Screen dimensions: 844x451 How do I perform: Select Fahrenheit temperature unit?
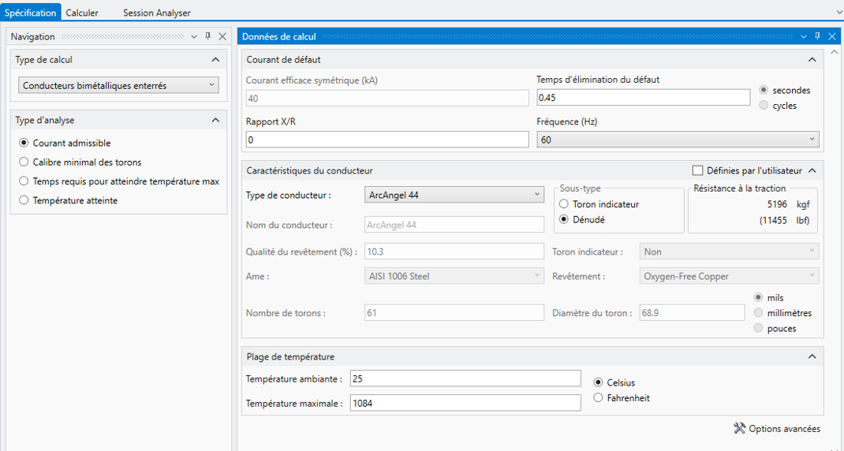(597, 398)
